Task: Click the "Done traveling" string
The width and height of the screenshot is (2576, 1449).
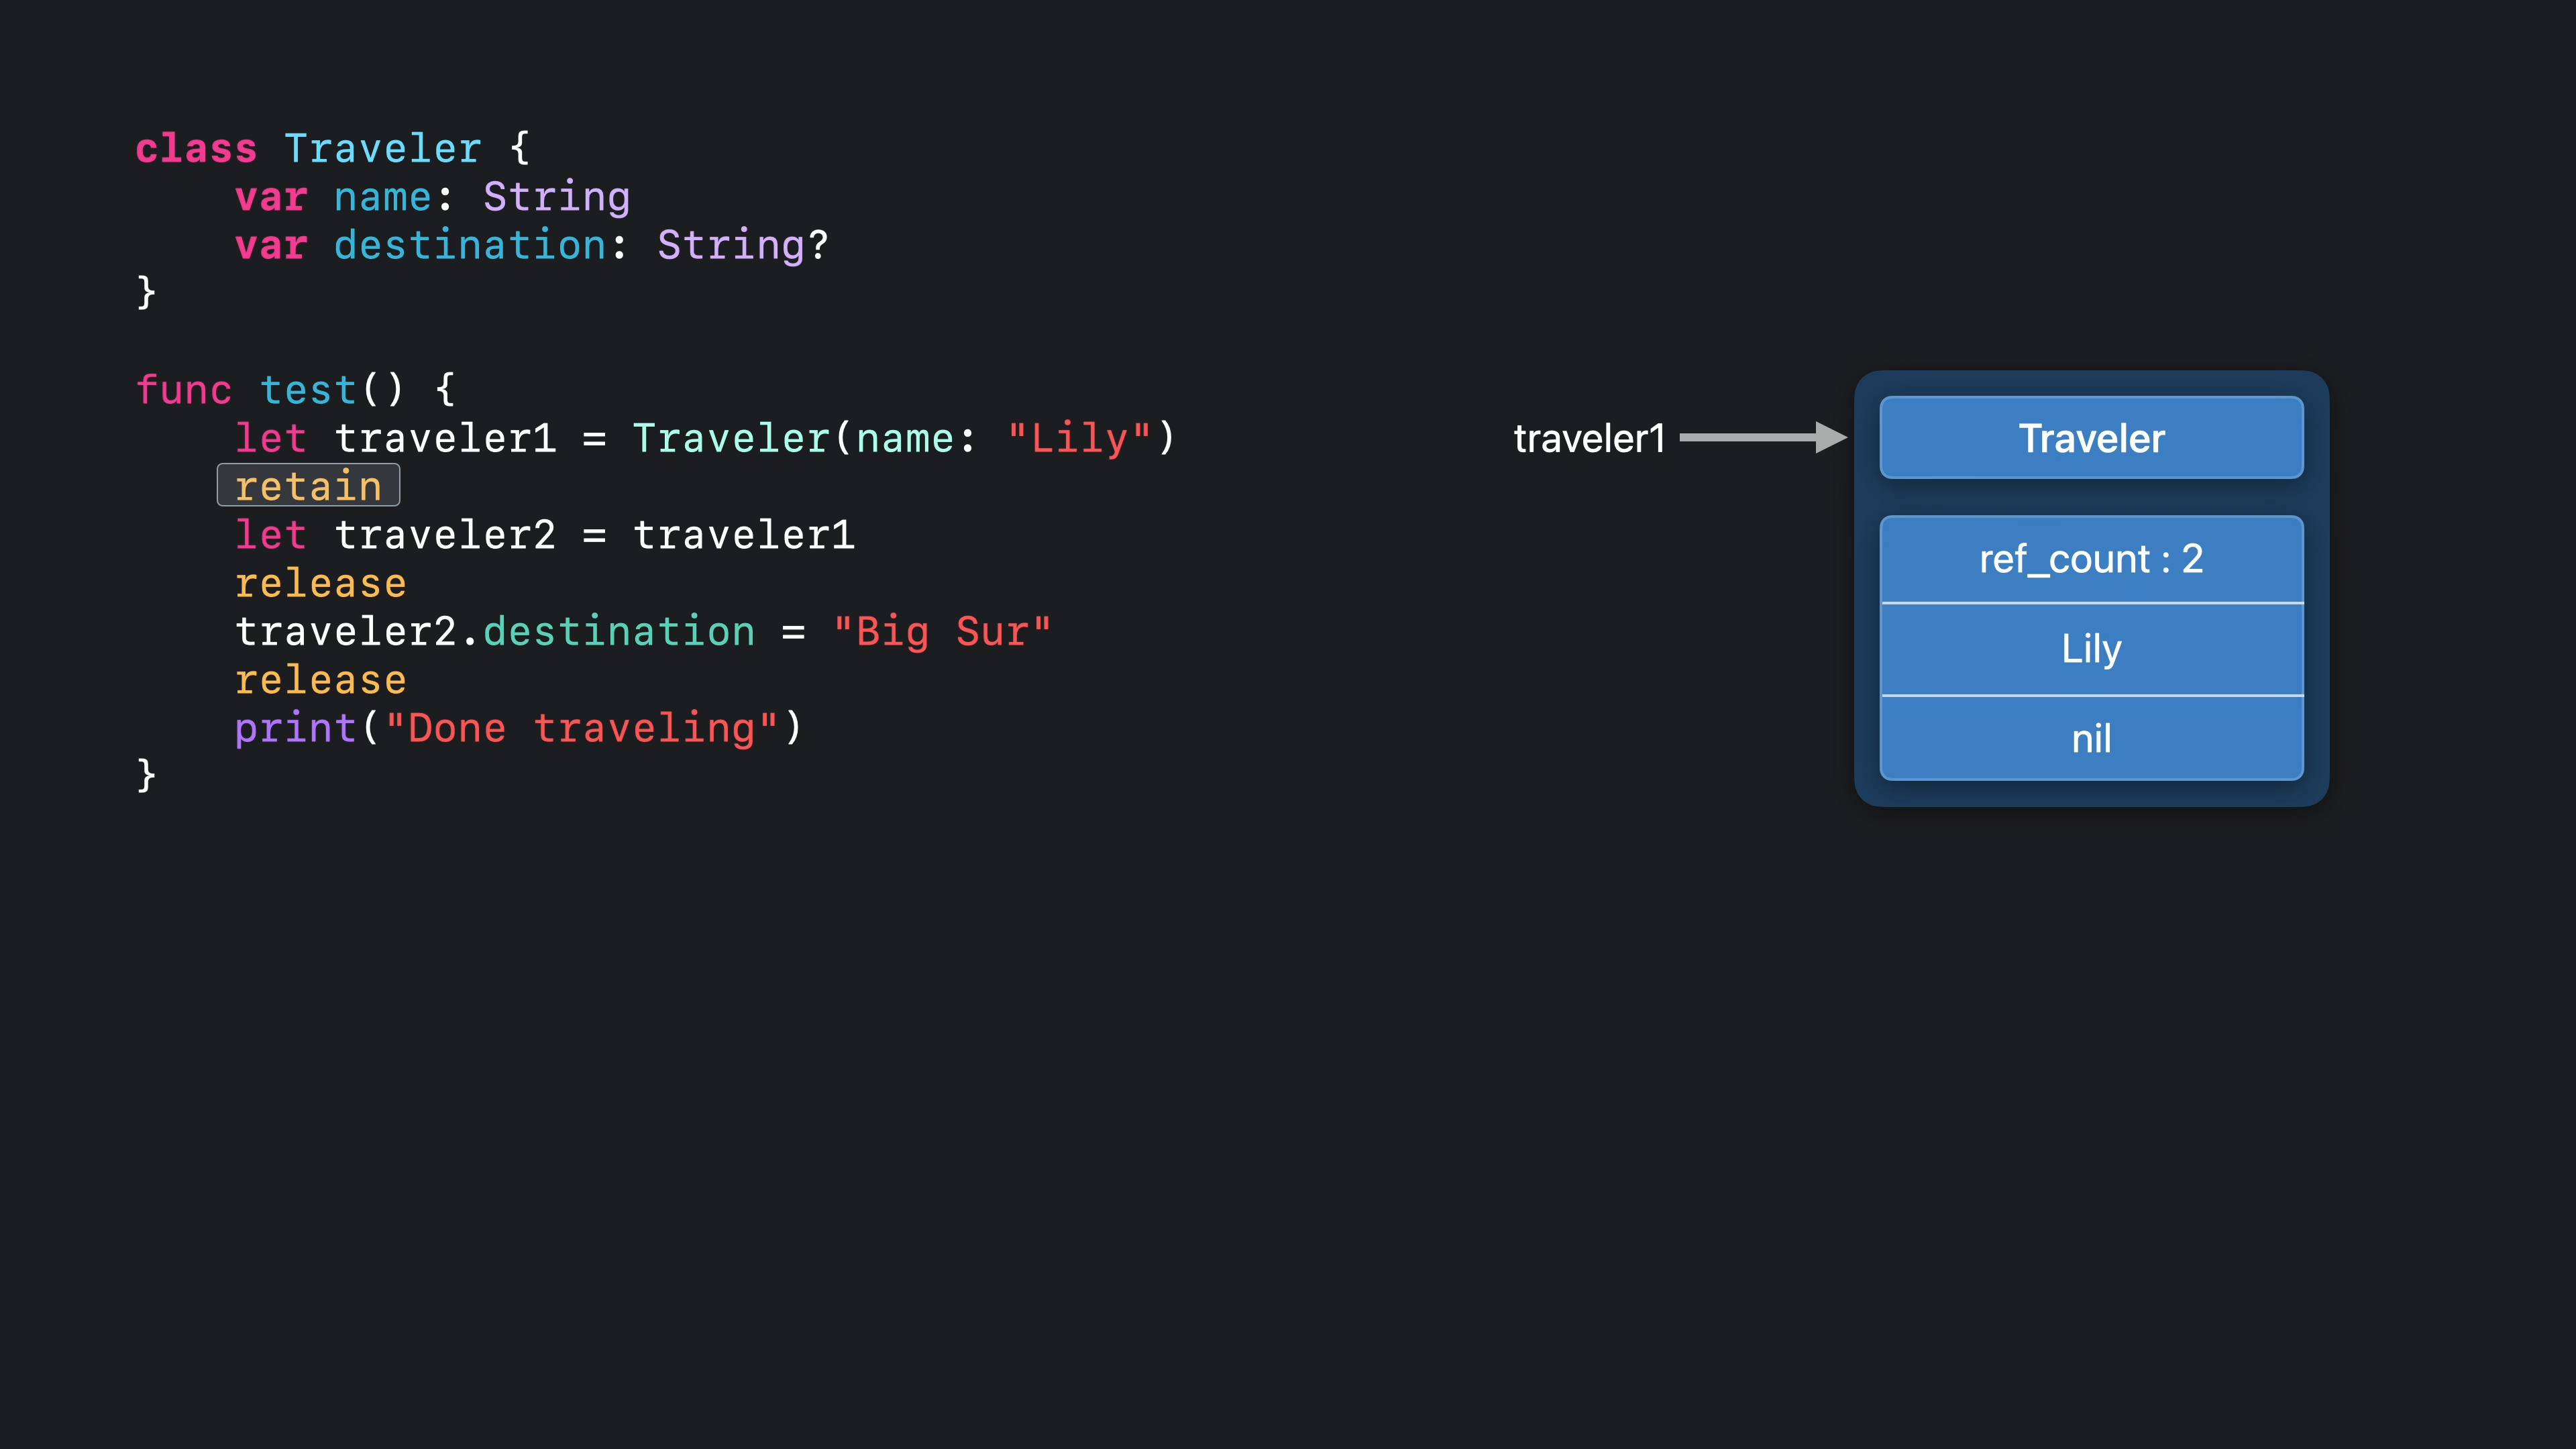Action: point(581,728)
